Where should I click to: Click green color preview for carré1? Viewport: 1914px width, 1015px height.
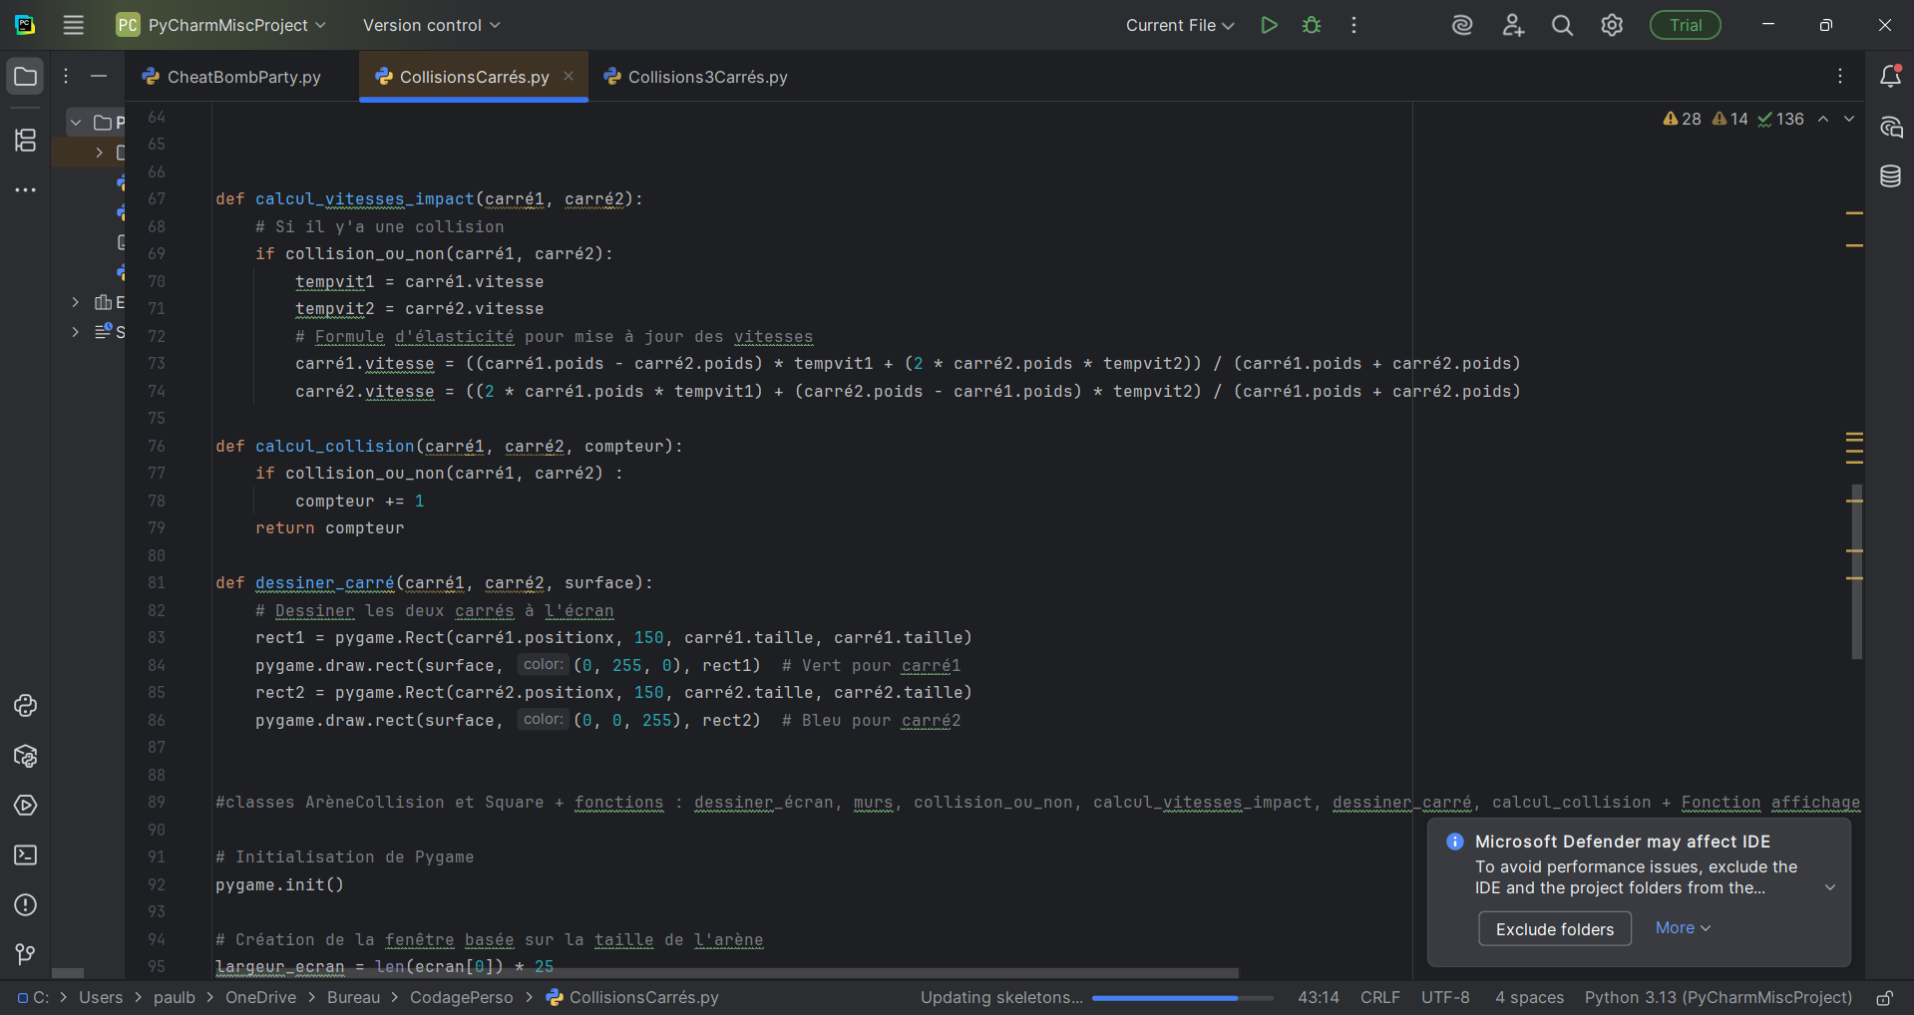tap(544, 664)
